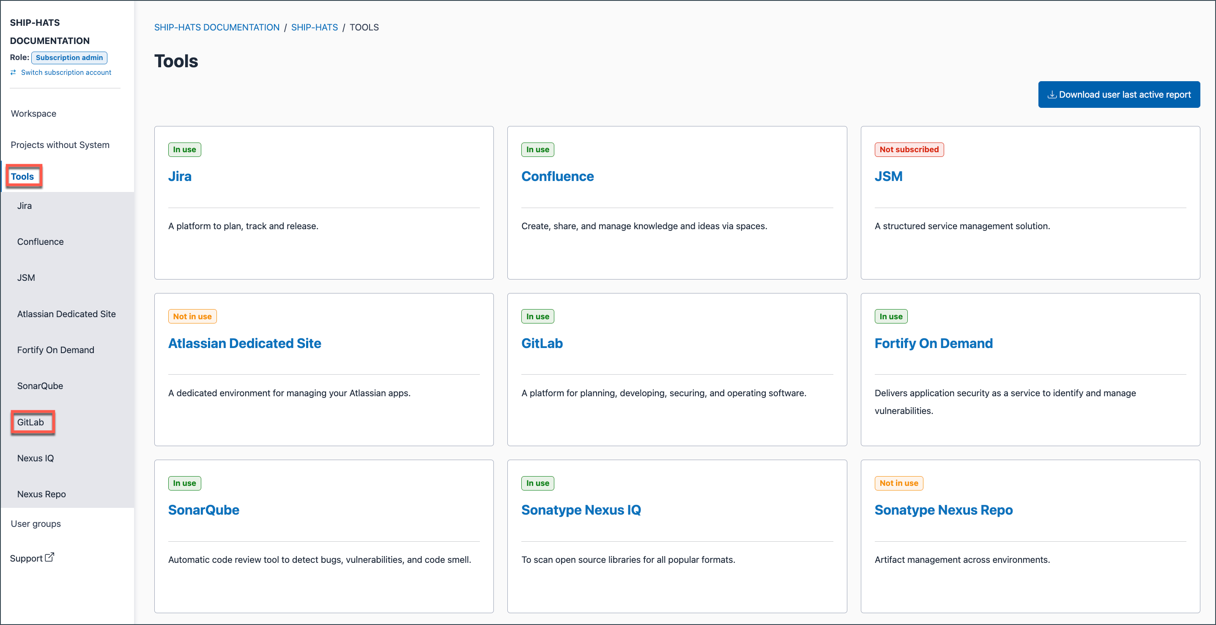Click the download icon in report button
Viewport: 1216px width, 625px height.
[1052, 95]
